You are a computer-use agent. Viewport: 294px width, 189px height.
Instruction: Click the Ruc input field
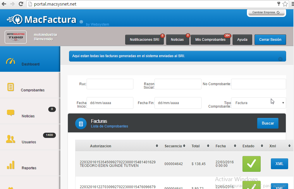[110, 84]
